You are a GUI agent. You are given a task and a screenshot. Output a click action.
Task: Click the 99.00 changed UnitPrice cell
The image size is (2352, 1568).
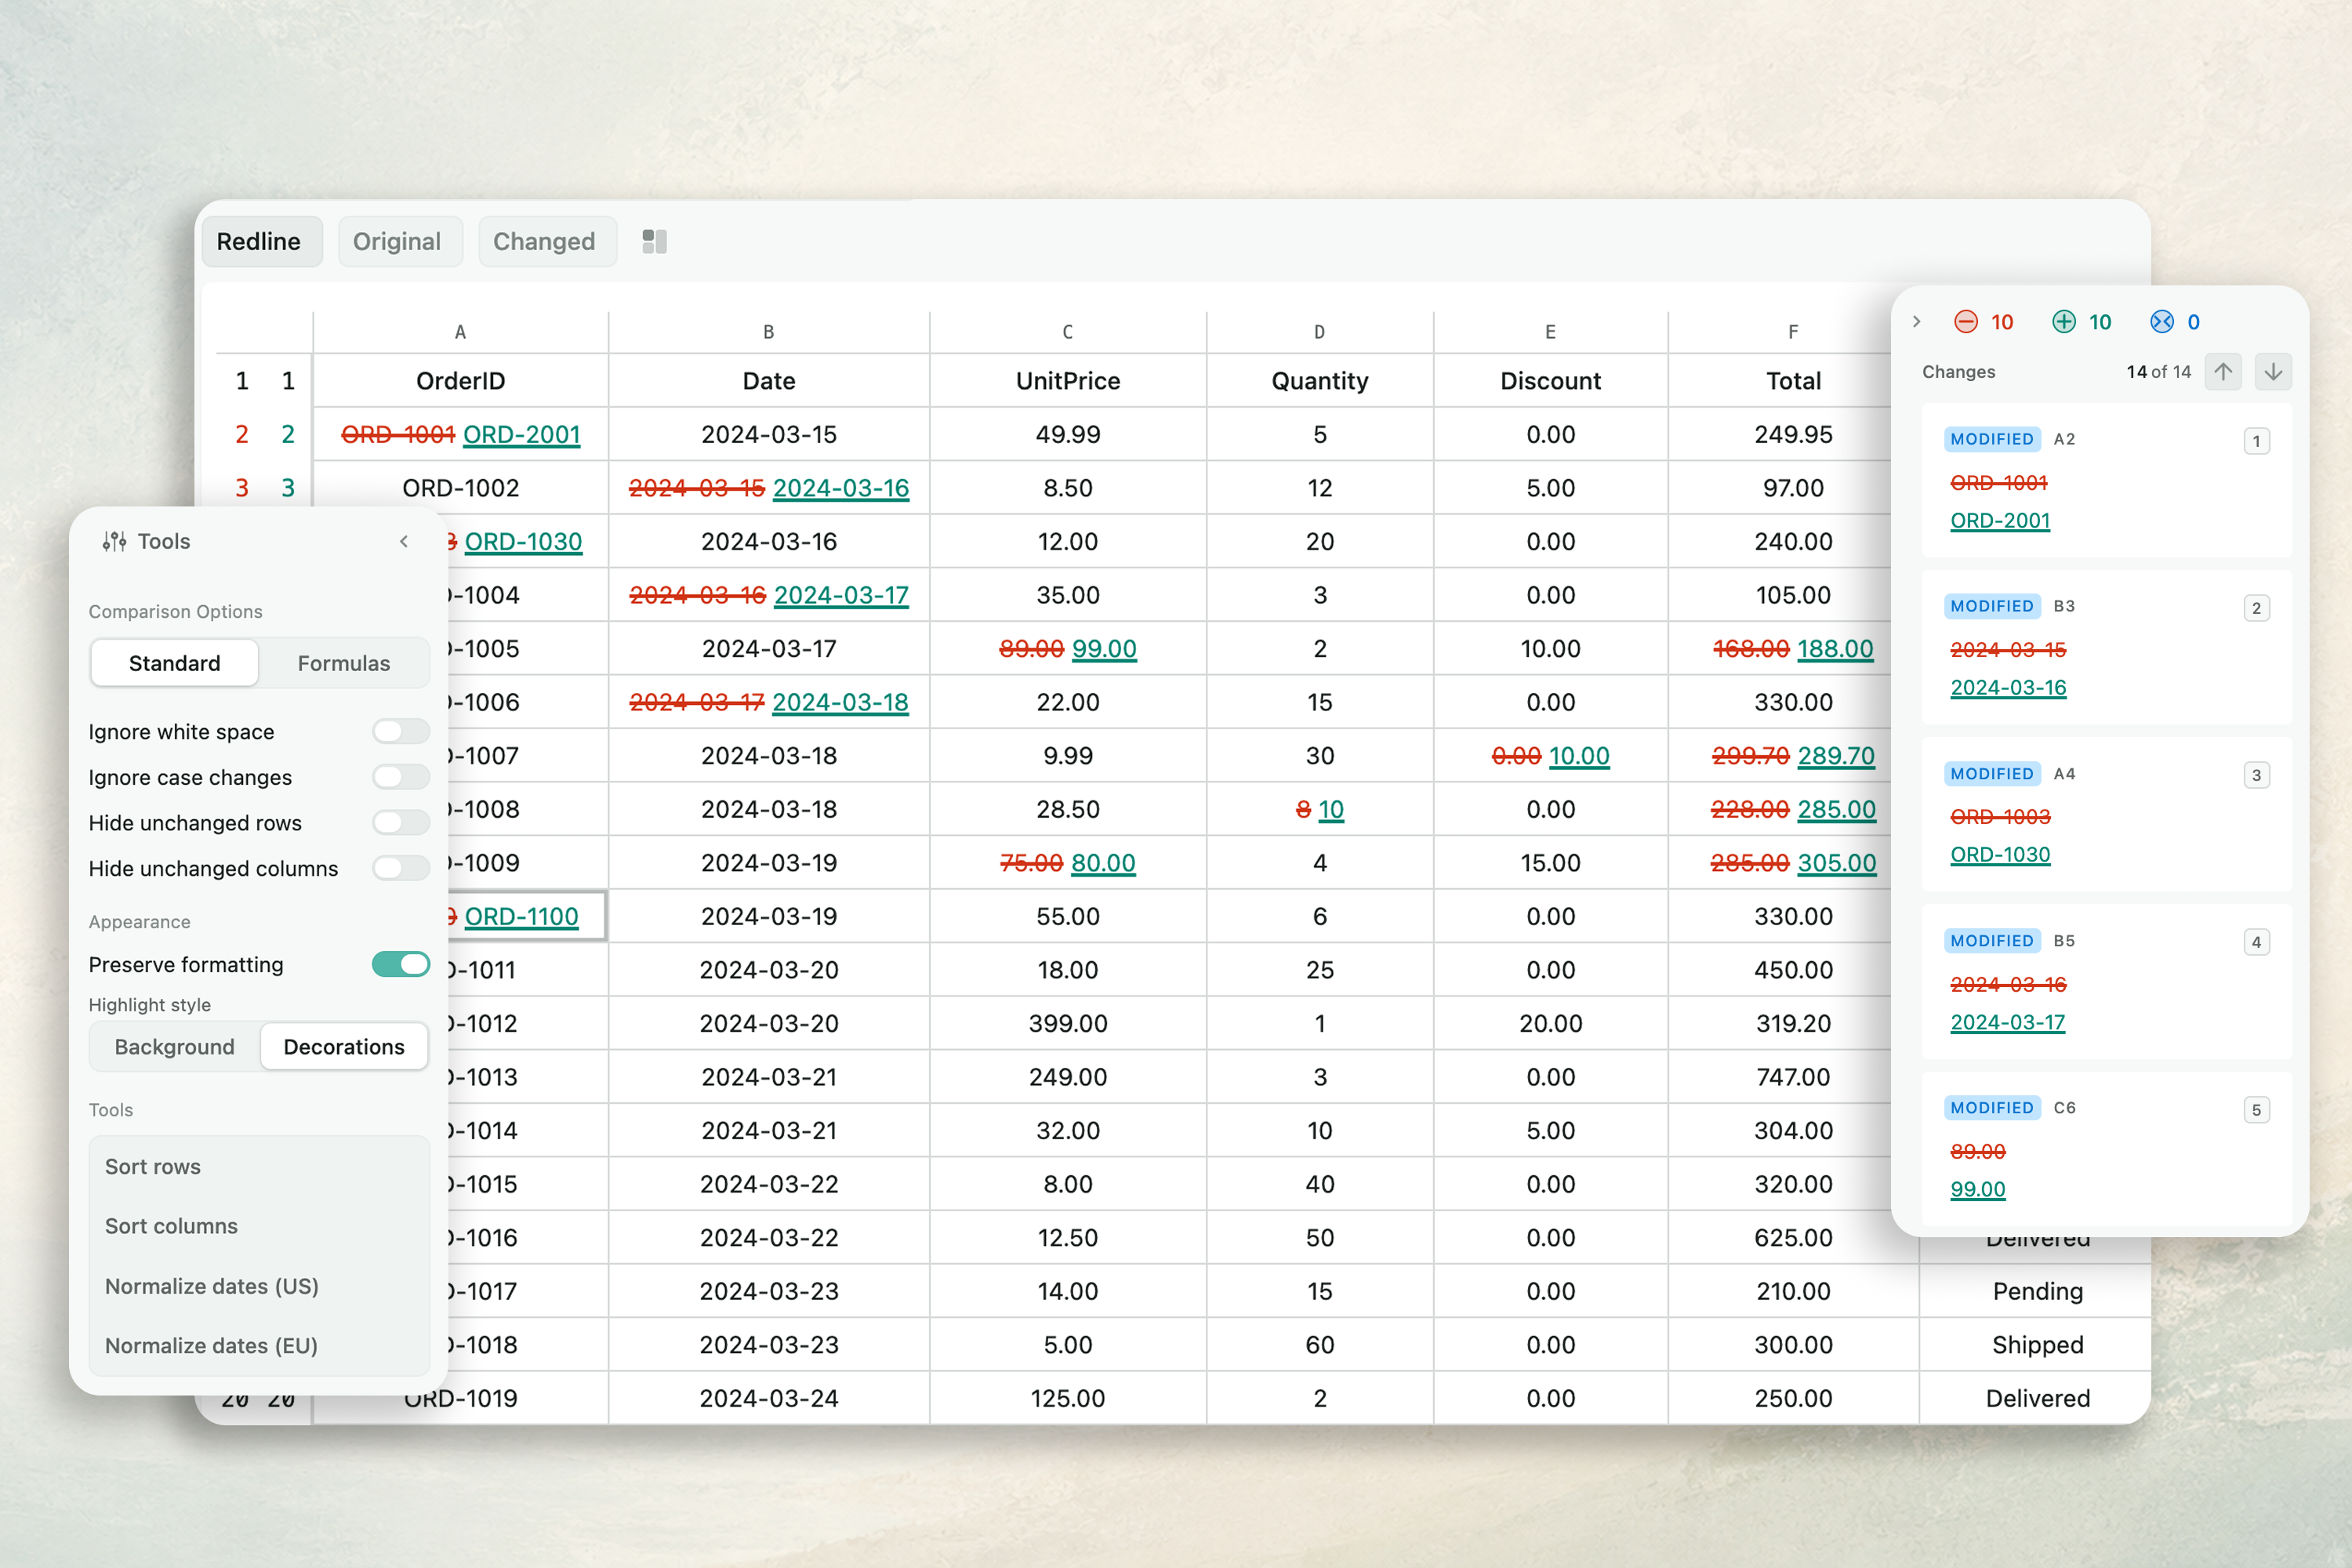pyautogui.click(x=1067, y=649)
